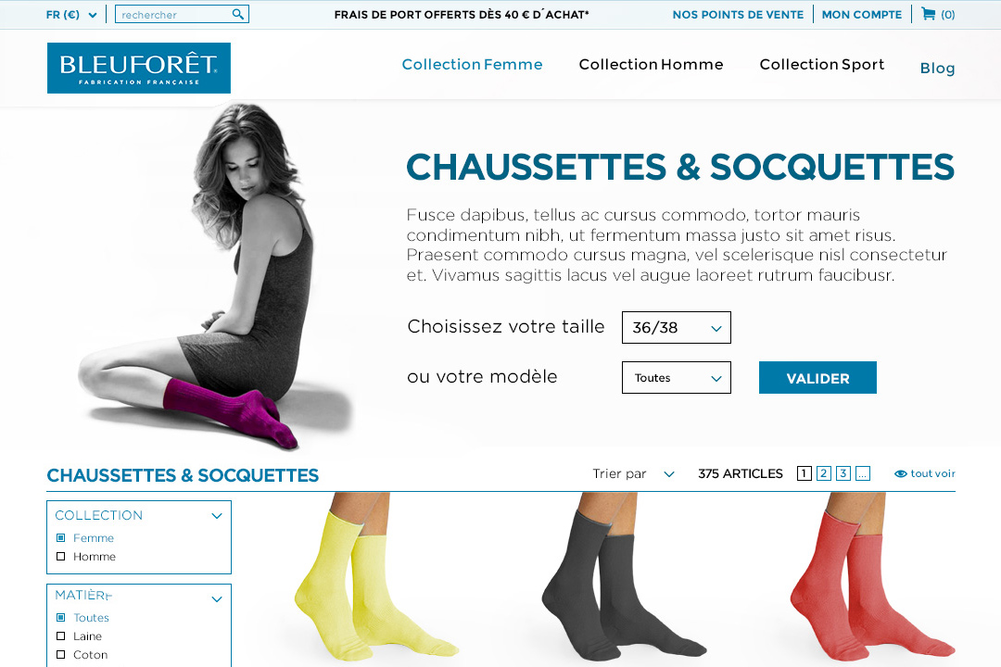Viewport: 1001px width, 667px height.
Task: Tick the Coton material checkbox
Action: 60,655
